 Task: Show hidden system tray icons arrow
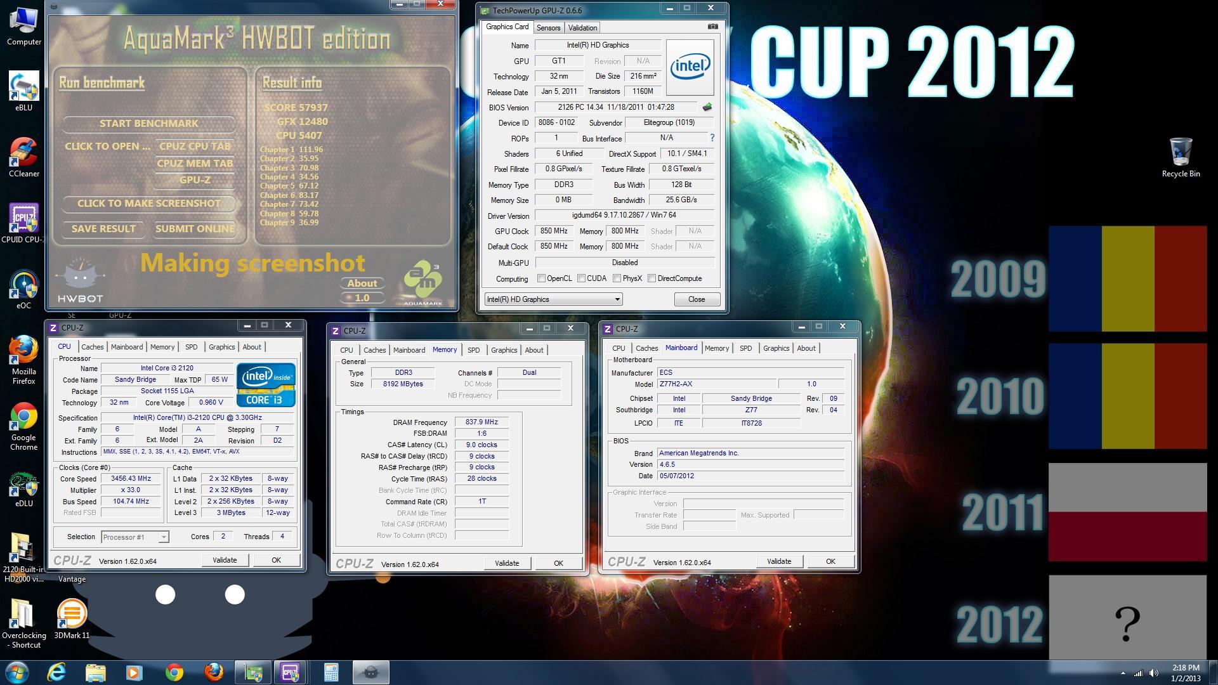(x=1123, y=673)
